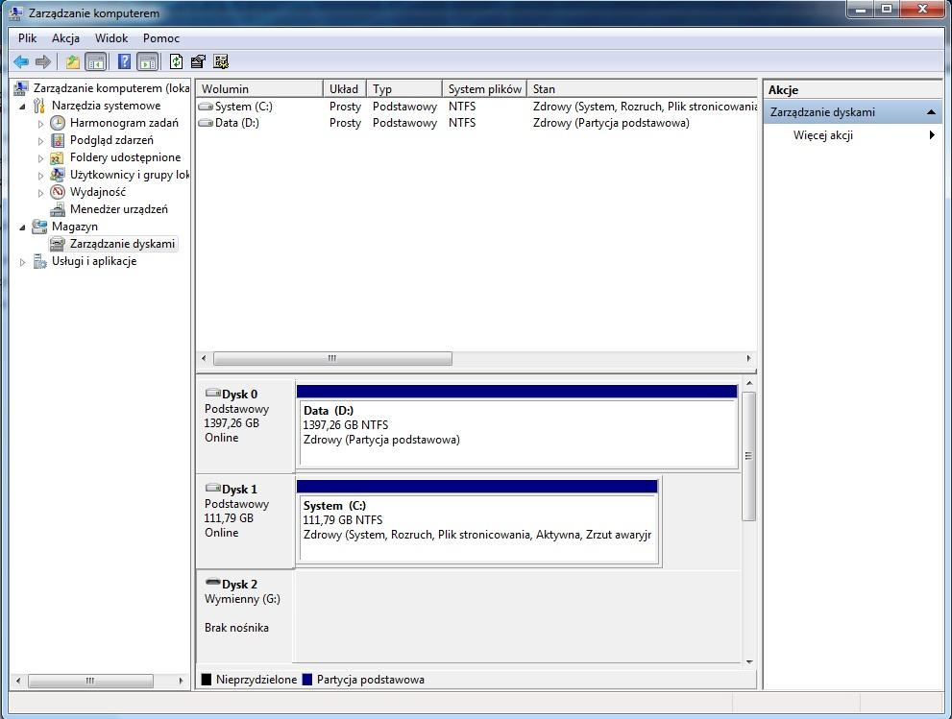Select the System (C:) partition block

[477, 522]
